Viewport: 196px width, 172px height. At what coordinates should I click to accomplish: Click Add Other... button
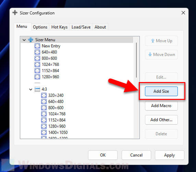(161, 120)
